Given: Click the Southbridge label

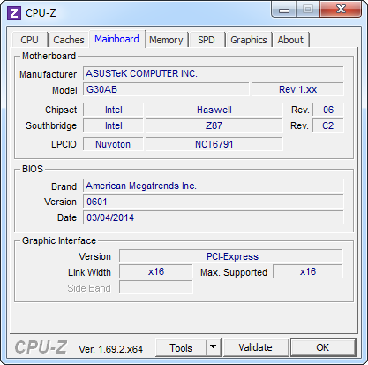Looking at the screenshot, I should tap(51, 125).
